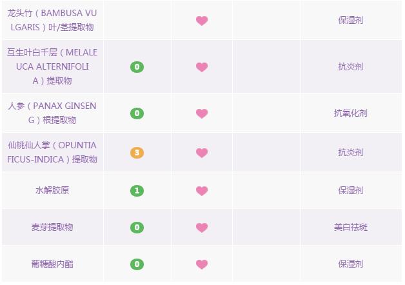Open the 龙头竹 Bambusa Vulgaris ingredient link
405x285 pixels.
click(x=52, y=21)
